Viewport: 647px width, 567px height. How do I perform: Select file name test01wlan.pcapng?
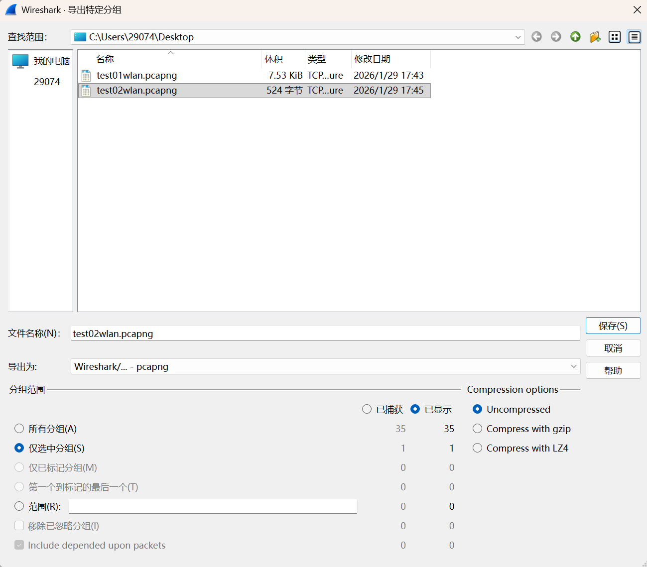tap(136, 76)
